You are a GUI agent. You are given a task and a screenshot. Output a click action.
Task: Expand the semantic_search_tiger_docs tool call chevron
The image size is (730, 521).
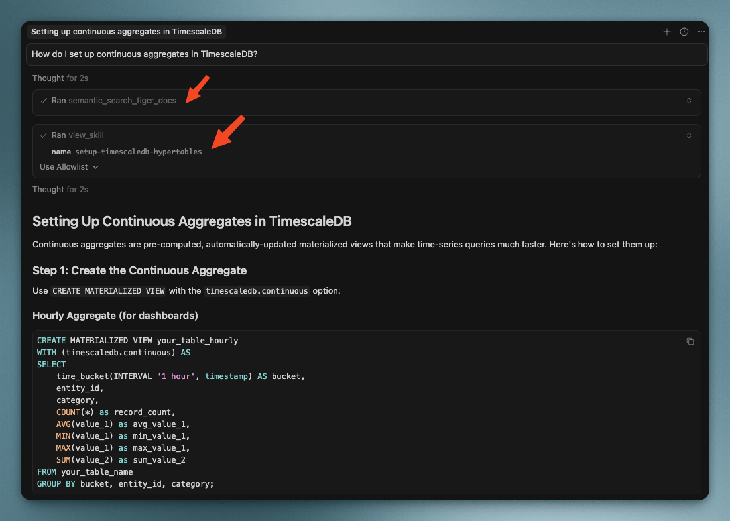click(x=689, y=101)
